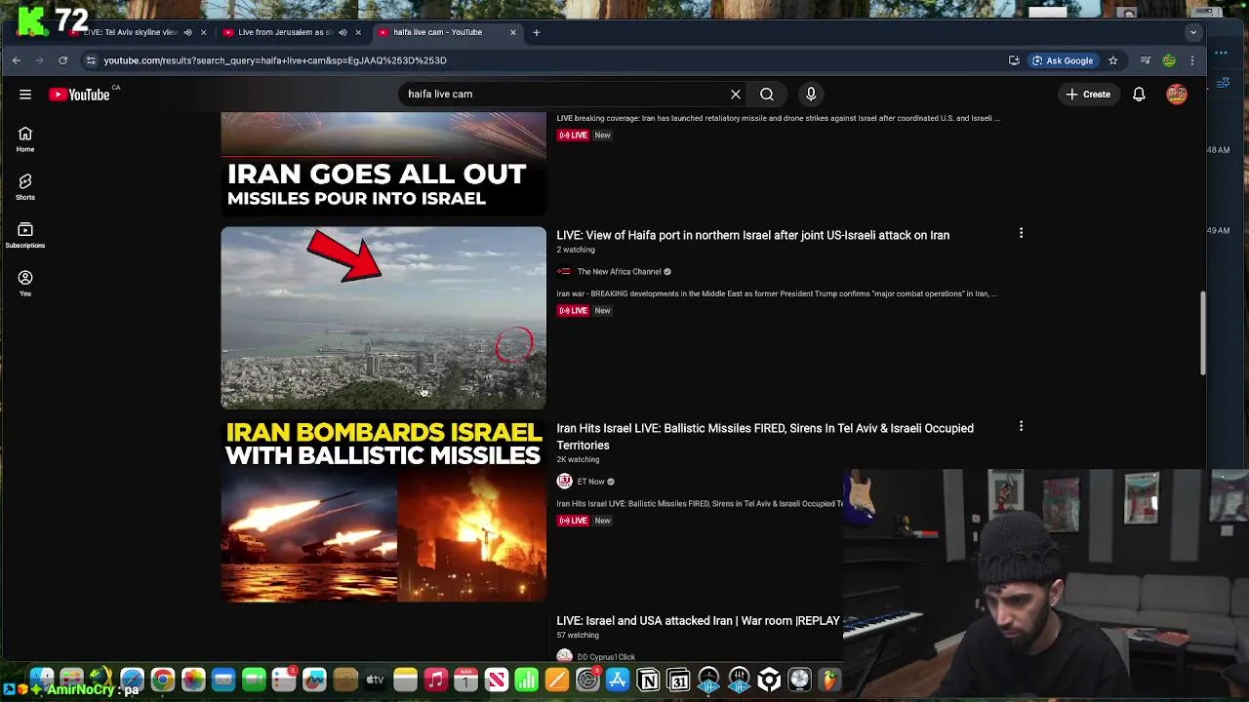Click LIVE badge under Haifa port video
1249x702 pixels.
coord(573,311)
